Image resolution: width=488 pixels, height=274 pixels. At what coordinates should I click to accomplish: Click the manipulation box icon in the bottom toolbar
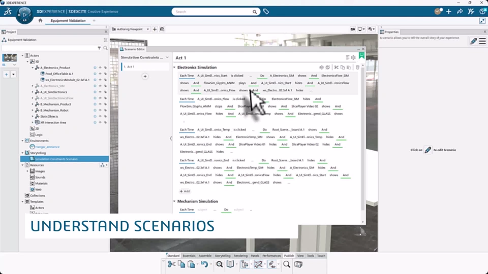(x=258, y=264)
